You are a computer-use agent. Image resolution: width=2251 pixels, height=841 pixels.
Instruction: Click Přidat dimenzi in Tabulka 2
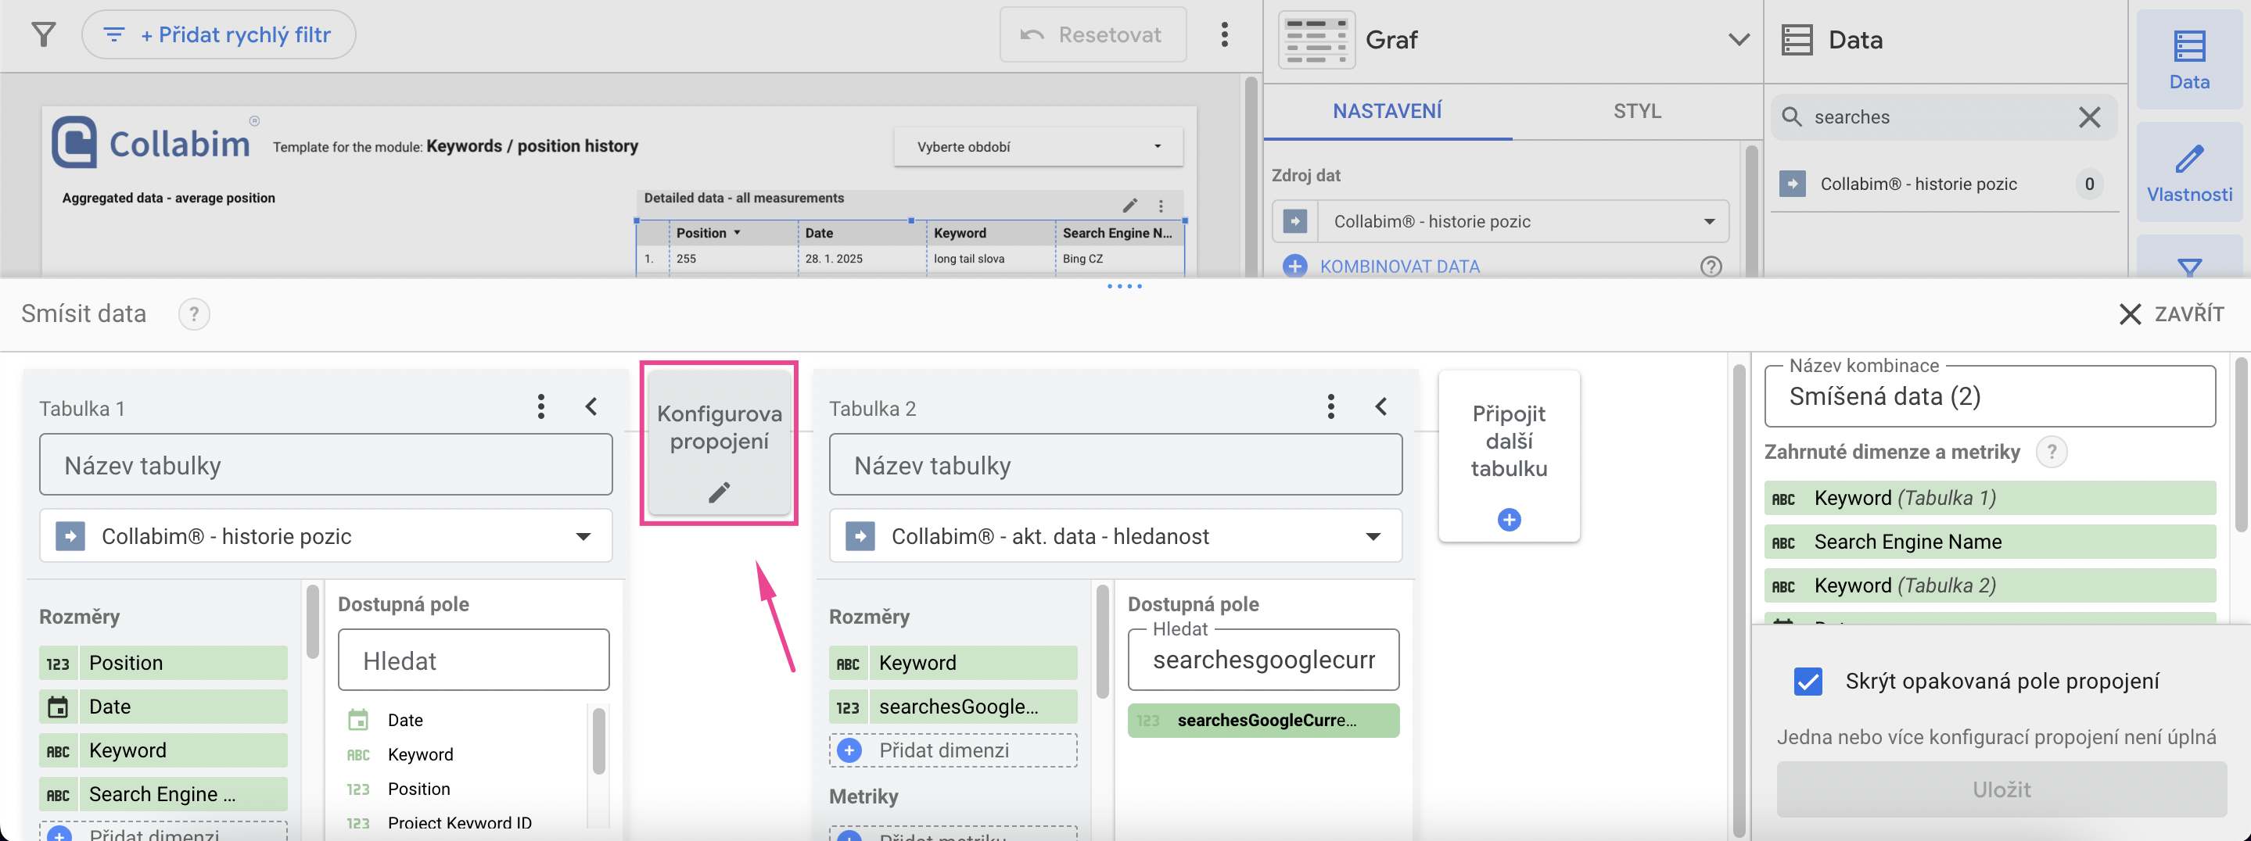(953, 750)
